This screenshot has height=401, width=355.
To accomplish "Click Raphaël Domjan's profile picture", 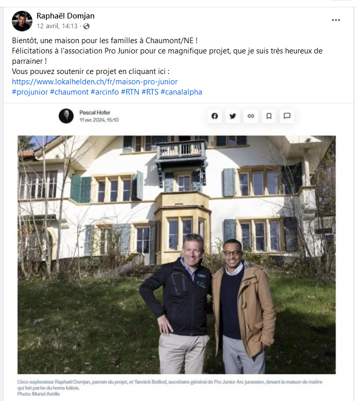I will click(x=22, y=21).
